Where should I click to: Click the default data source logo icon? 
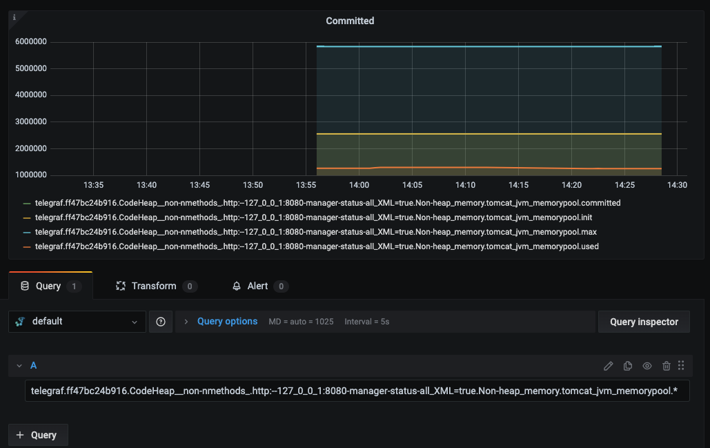[20, 322]
